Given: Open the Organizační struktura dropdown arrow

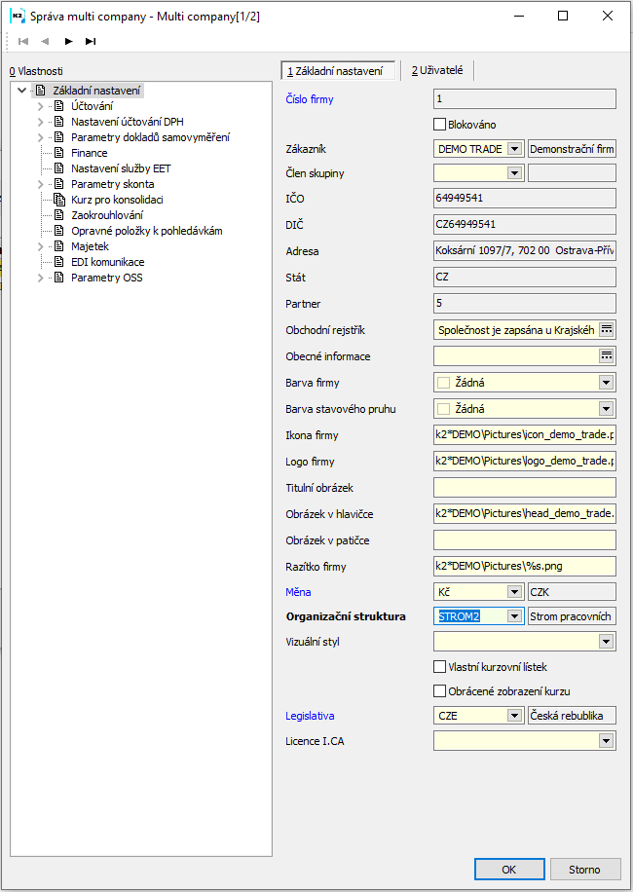Looking at the screenshot, I should tap(515, 616).
